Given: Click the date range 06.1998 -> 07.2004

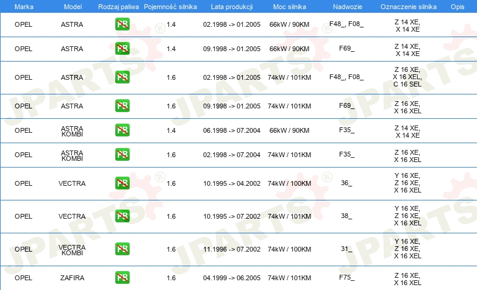Looking at the screenshot, I should 232,130.
